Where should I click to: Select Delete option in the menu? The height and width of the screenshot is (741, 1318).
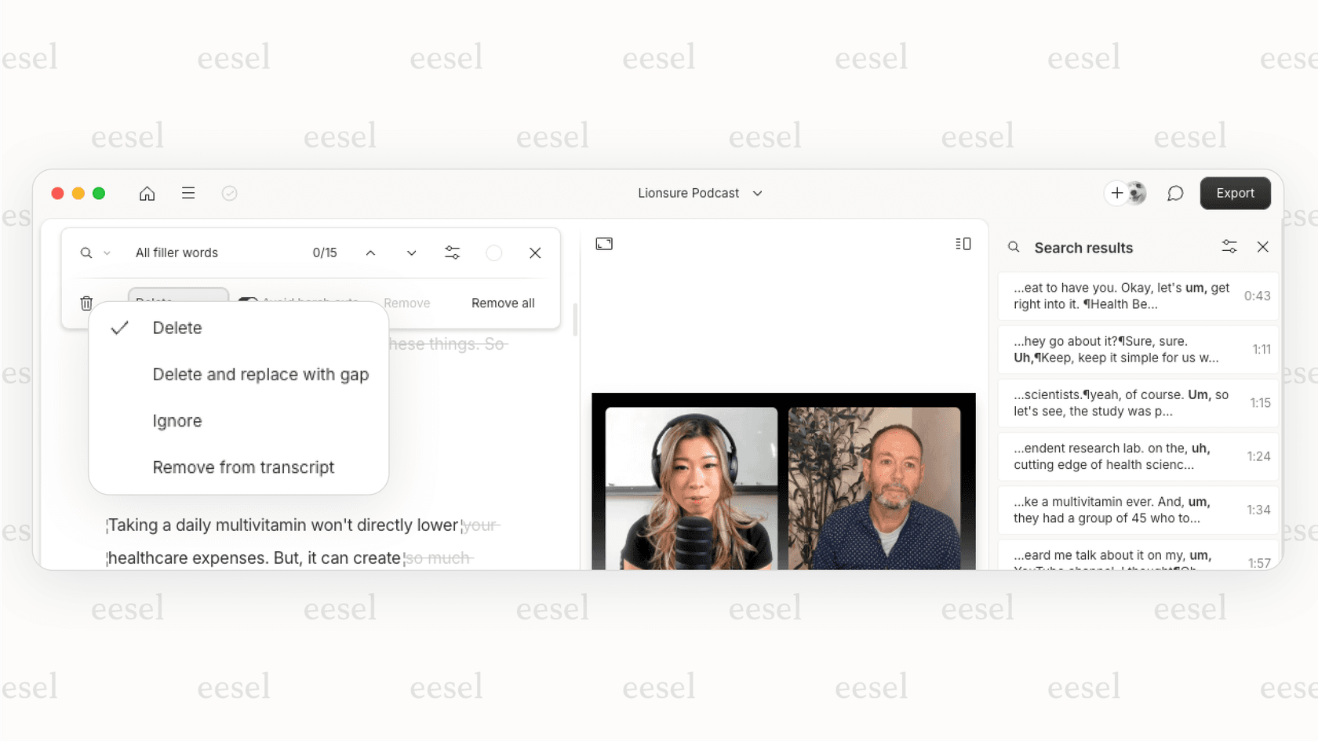coord(238,328)
